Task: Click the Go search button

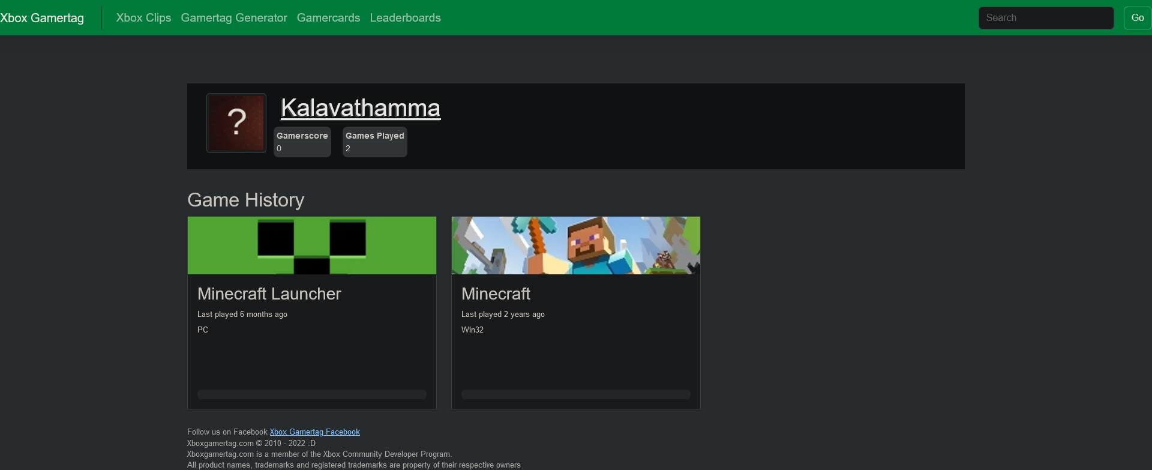Action: coord(1137,18)
